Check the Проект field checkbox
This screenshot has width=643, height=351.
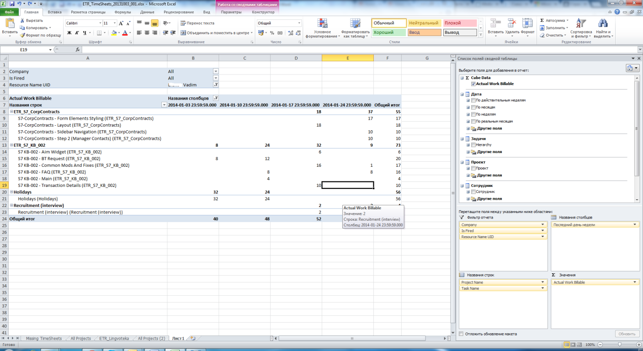(x=473, y=168)
